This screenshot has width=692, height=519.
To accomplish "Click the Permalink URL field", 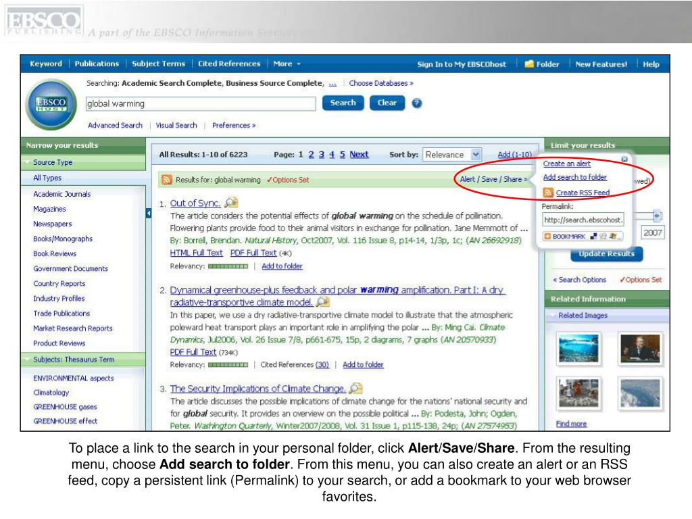I will [x=583, y=220].
